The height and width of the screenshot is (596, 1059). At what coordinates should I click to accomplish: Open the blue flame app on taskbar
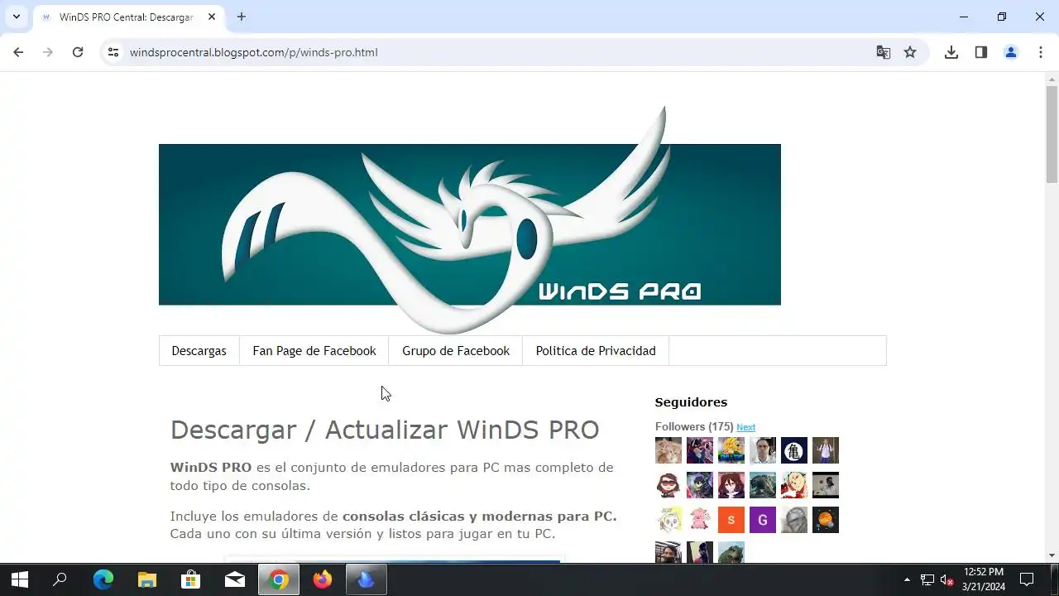tap(367, 579)
